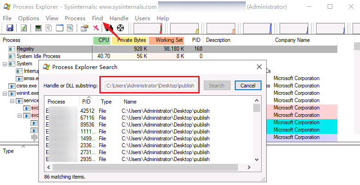Sort search results by PID column
Viewport: 360px width, 185px height.
pyautogui.click(x=88, y=102)
